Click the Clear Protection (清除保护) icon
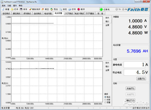Screen dimensions: 151x110 30,9
